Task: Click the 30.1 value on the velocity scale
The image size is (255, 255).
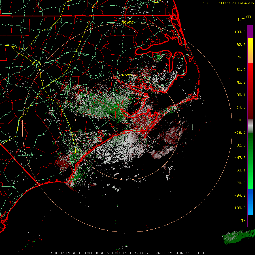Action: (241, 95)
